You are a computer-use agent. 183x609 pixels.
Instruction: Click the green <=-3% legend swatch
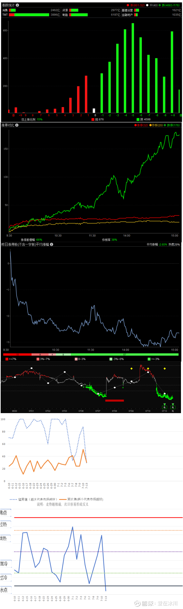click(149, 359)
